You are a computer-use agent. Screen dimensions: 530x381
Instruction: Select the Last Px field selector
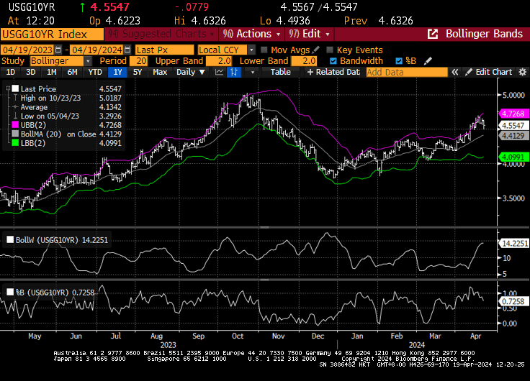(x=165, y=50)
